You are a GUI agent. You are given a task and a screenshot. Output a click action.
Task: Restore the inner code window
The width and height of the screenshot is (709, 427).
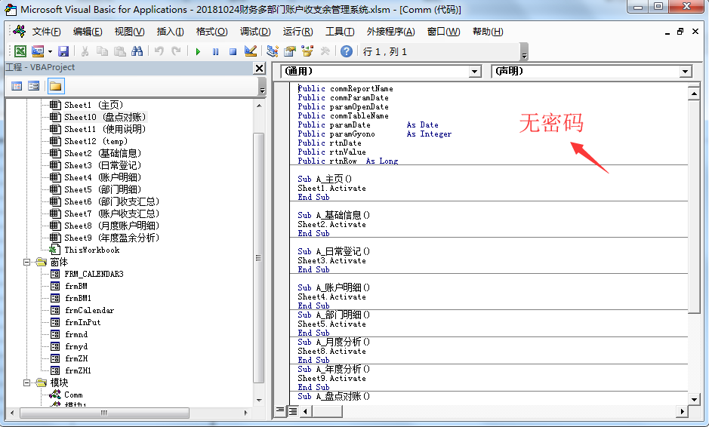tap(680, 32)
